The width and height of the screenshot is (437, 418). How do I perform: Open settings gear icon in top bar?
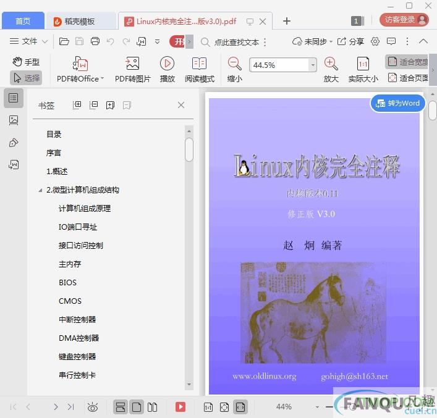(x=375, y=41)
